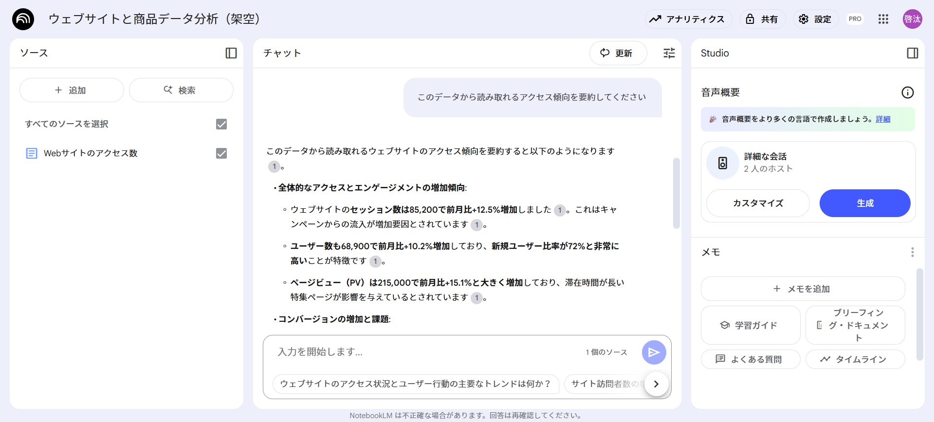Click カスタマイズ for audio overview
This screenshot has height=422, width=934.
tap(758, 203)
